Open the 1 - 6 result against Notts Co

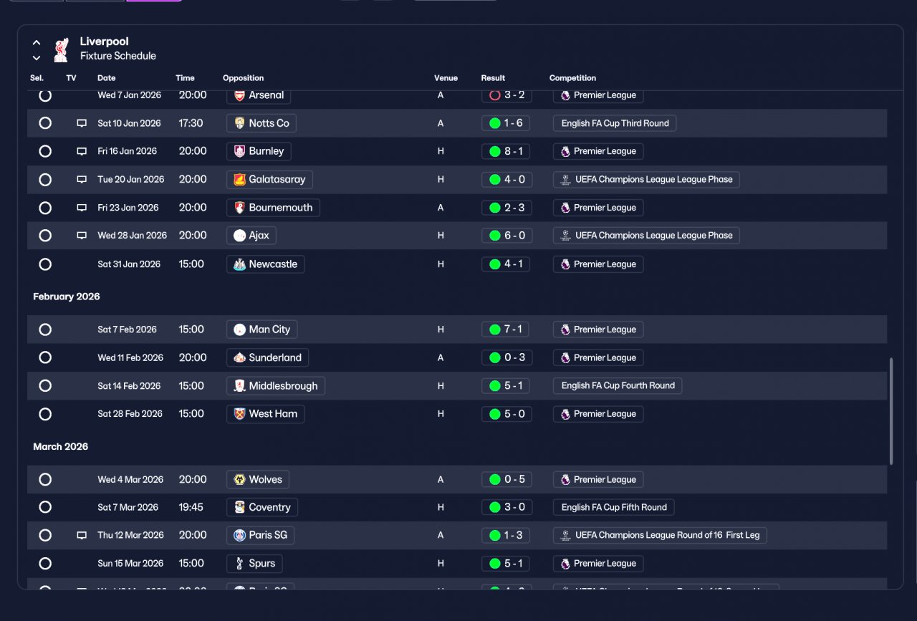coord(506,123)
